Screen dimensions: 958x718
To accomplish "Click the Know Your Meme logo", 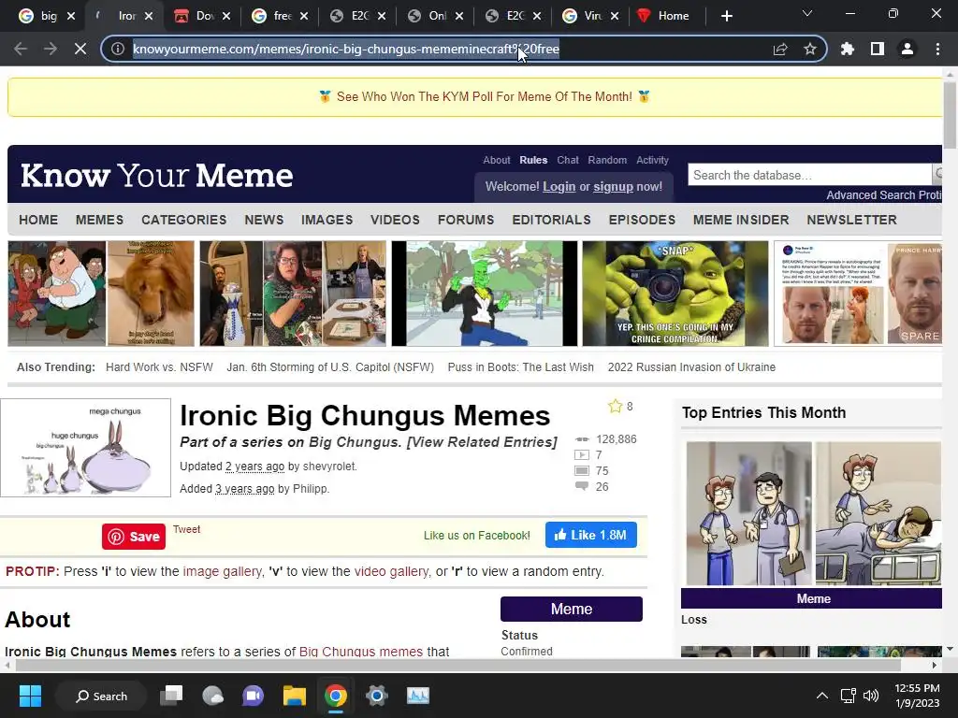I will coord(157,175).
